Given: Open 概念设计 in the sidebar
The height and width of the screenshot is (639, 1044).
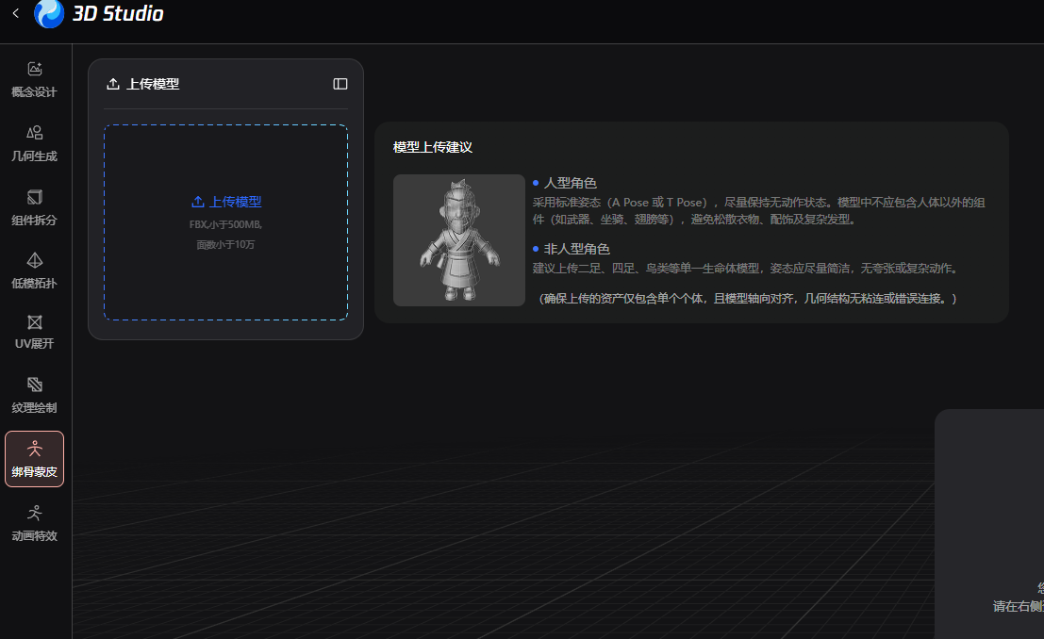Looking at the screenshot, I should coord(35,79).
